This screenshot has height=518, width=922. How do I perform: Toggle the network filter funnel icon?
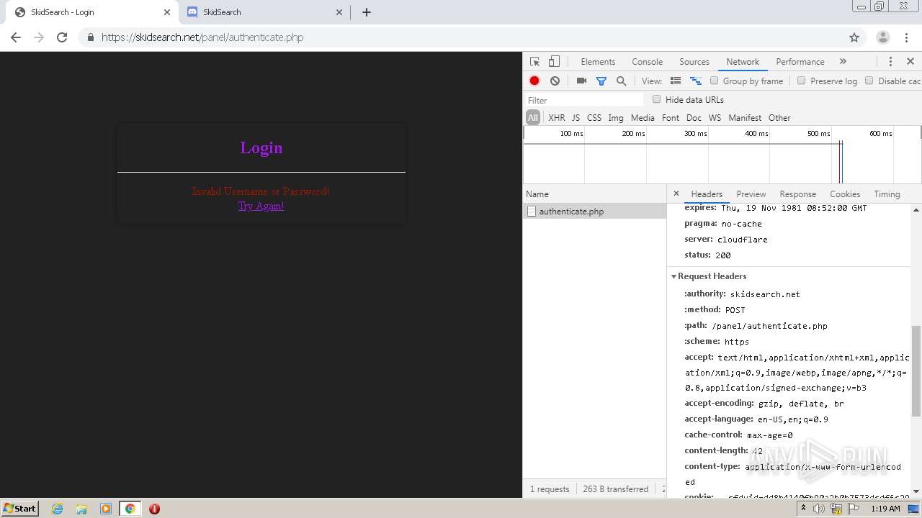point(601,81)
